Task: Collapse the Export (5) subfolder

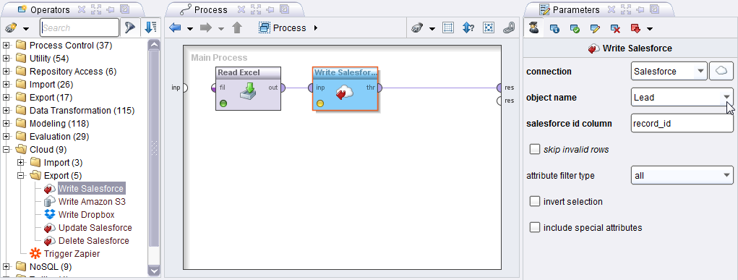Action: [x=21, y=175]
